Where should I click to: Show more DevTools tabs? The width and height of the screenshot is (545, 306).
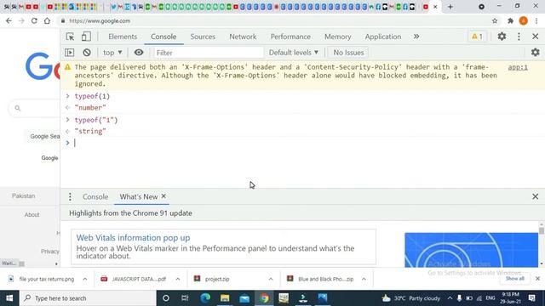coord(416,37)
